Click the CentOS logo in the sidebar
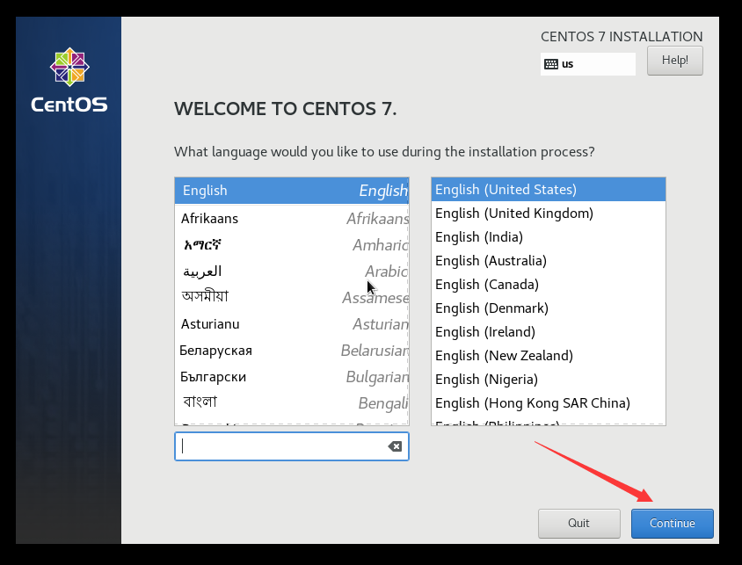This screenshot has height=565, width=742. click(69, 79)
